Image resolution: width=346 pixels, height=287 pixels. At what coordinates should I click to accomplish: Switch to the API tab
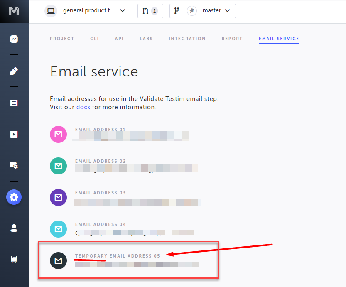click(119, 39)
